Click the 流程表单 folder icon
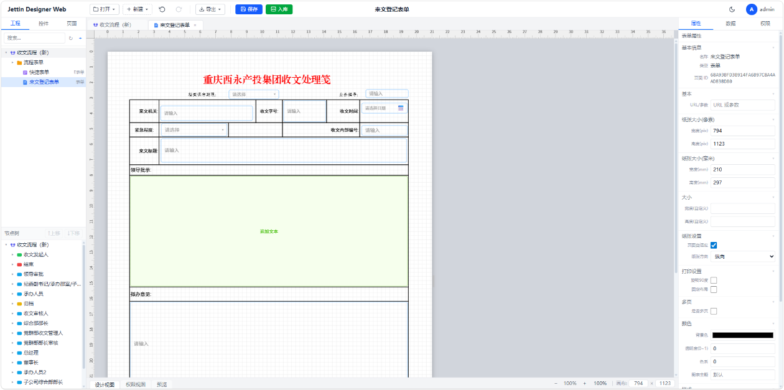 point(19,63)
